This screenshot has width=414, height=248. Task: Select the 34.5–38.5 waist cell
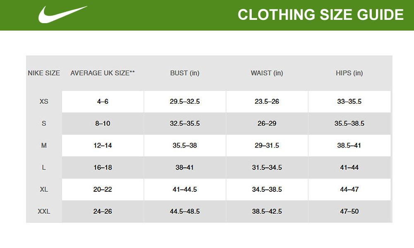(x=267, y=189)
